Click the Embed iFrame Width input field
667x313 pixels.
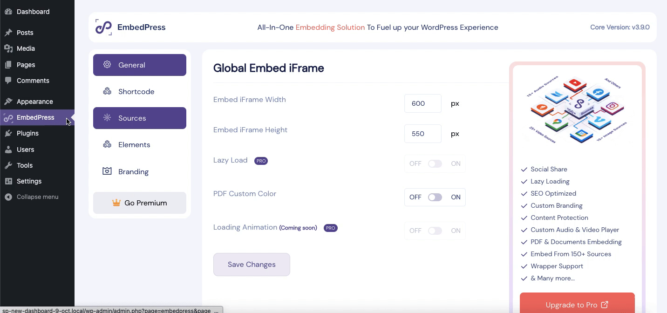[x=423, y=103]
